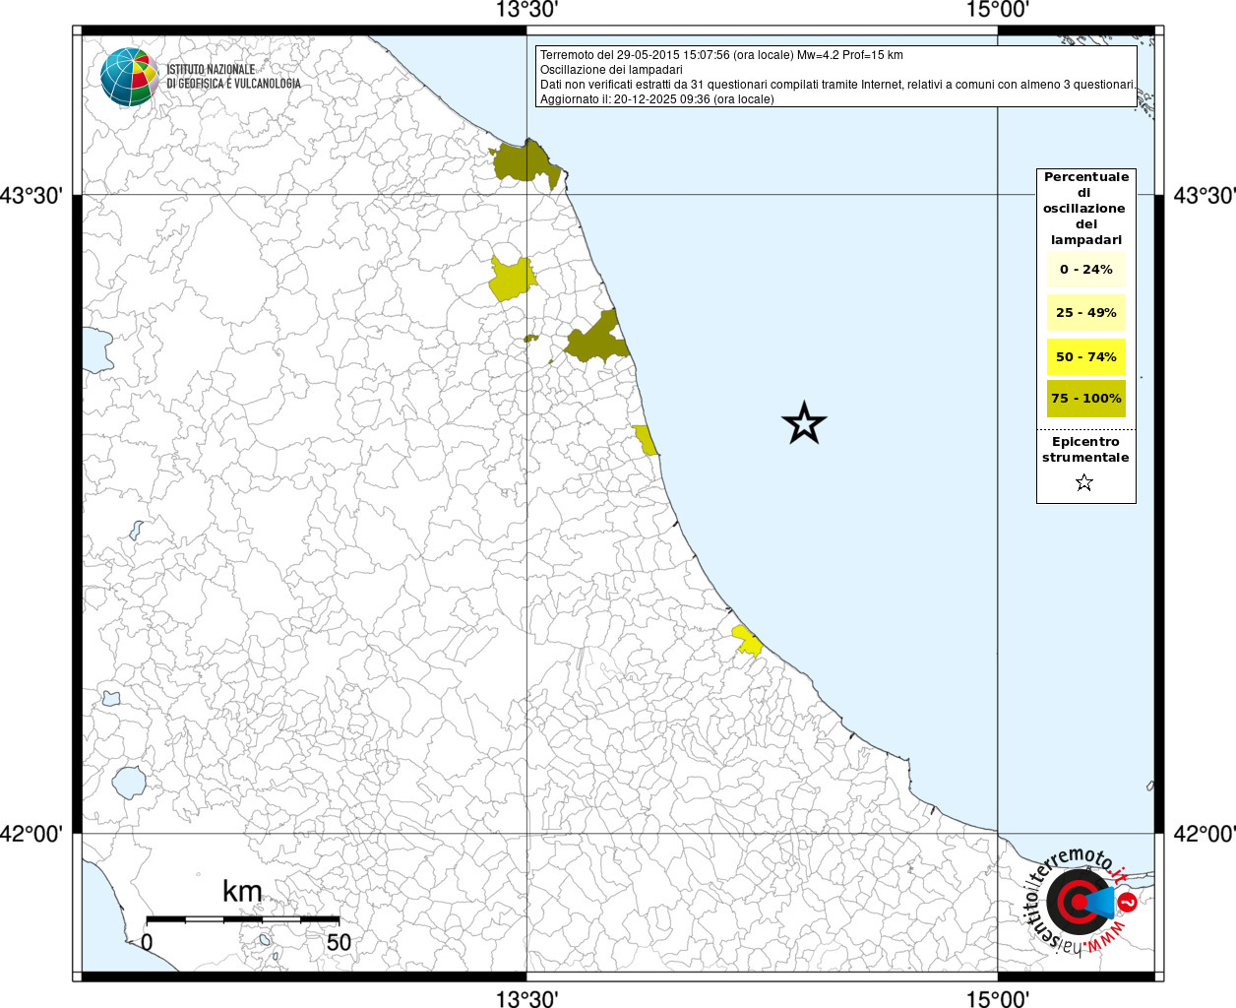
Task: Pick the 75 - 100% legend swatch
Action: (x=1085, y=399)
